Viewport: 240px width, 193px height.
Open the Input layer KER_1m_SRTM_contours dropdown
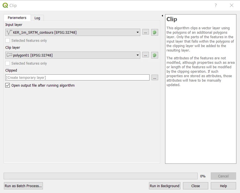[x=73, y=32]
